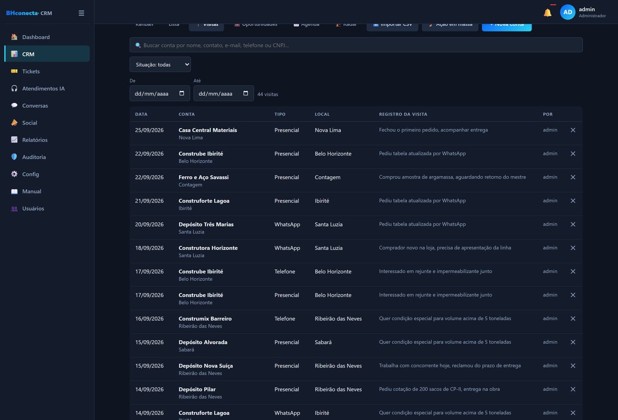Click the account search field

click(x=356, y=45)
